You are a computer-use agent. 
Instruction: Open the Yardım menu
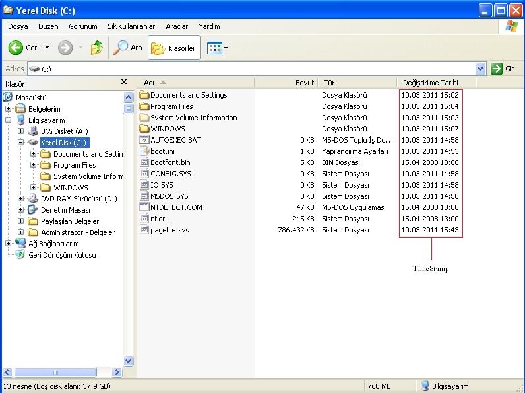[209, 26]
